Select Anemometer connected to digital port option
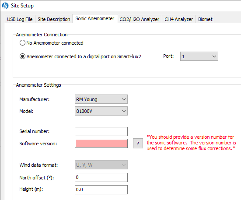Viewport: 241px width, 200px height. pos(22,56)
